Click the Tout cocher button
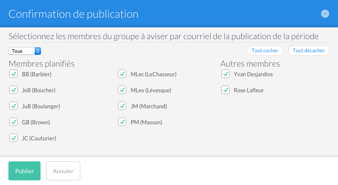Image resolution: width=338 pixels, height=185 pixels. [265, 51]
